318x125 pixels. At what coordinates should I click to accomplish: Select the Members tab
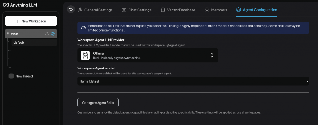click(216, 10)
